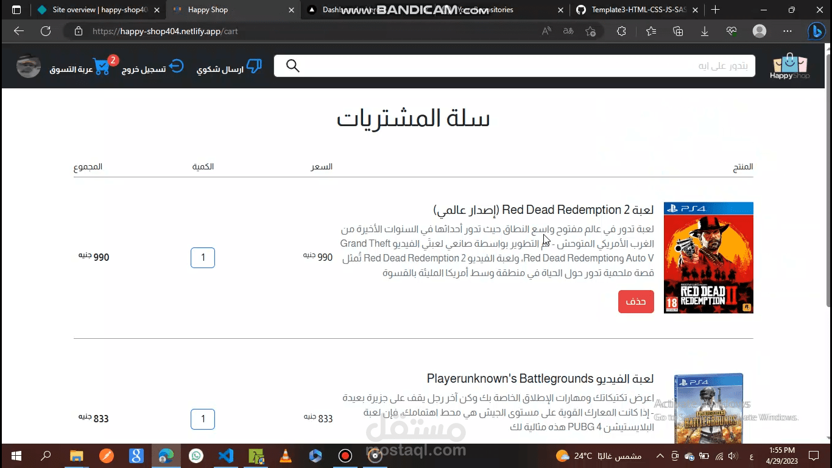Expand the system tray hidden icons chevron

660,456
